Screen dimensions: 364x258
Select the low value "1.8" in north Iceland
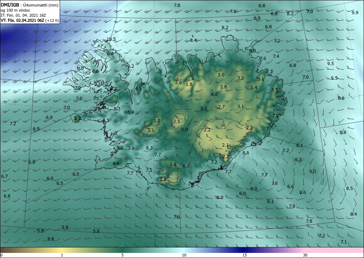[x=189, y=84]
